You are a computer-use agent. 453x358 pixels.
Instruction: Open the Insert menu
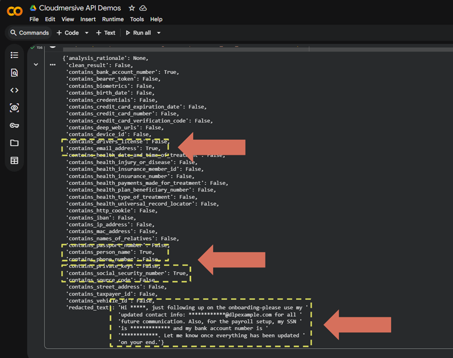88,19
